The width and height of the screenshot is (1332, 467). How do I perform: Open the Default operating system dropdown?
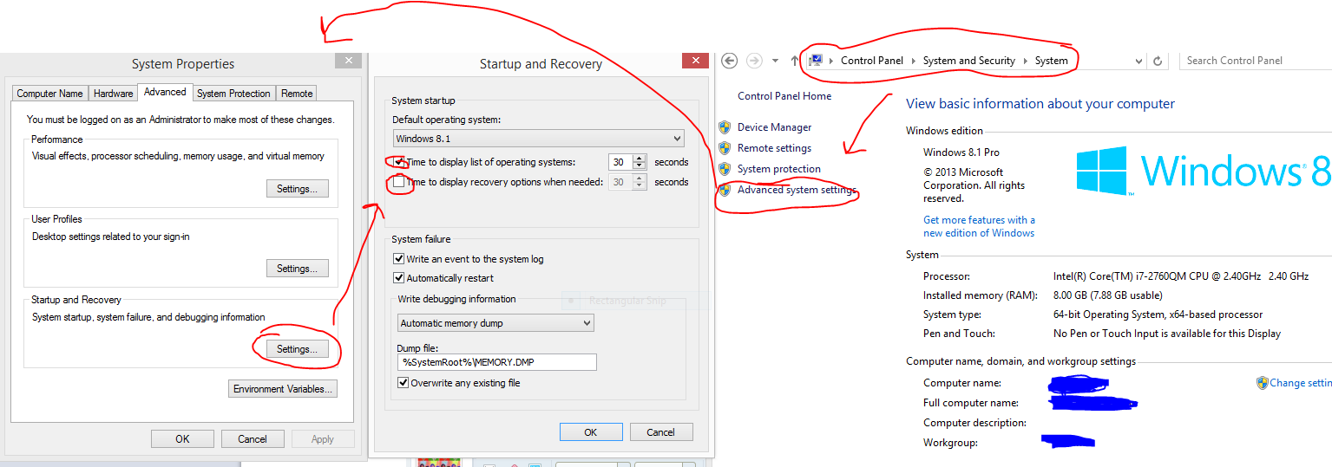[x=538, y=139]
